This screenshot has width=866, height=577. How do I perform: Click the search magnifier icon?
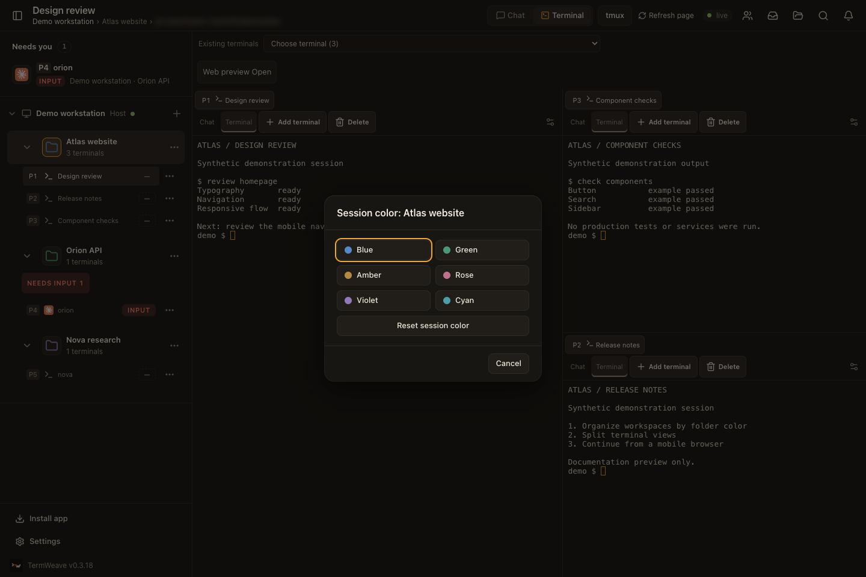tap(823, 16)
